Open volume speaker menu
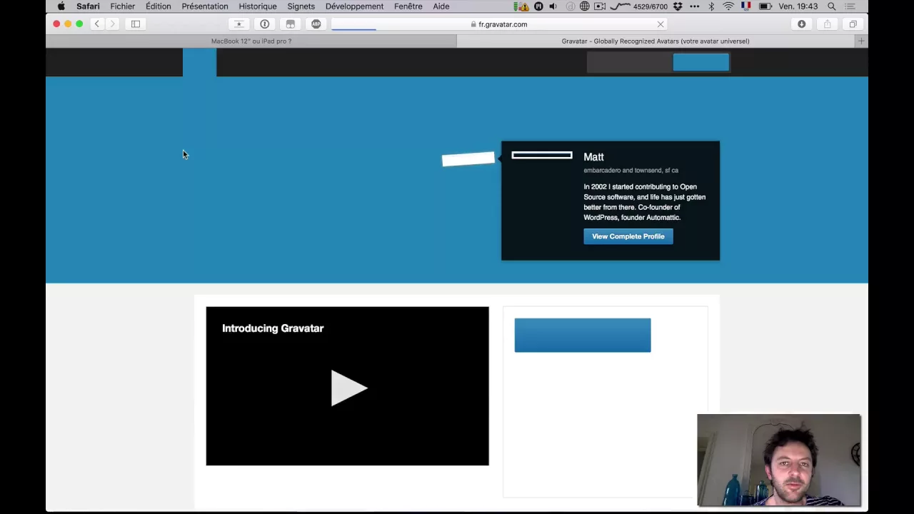914x514 pixels. click(553, 6)
